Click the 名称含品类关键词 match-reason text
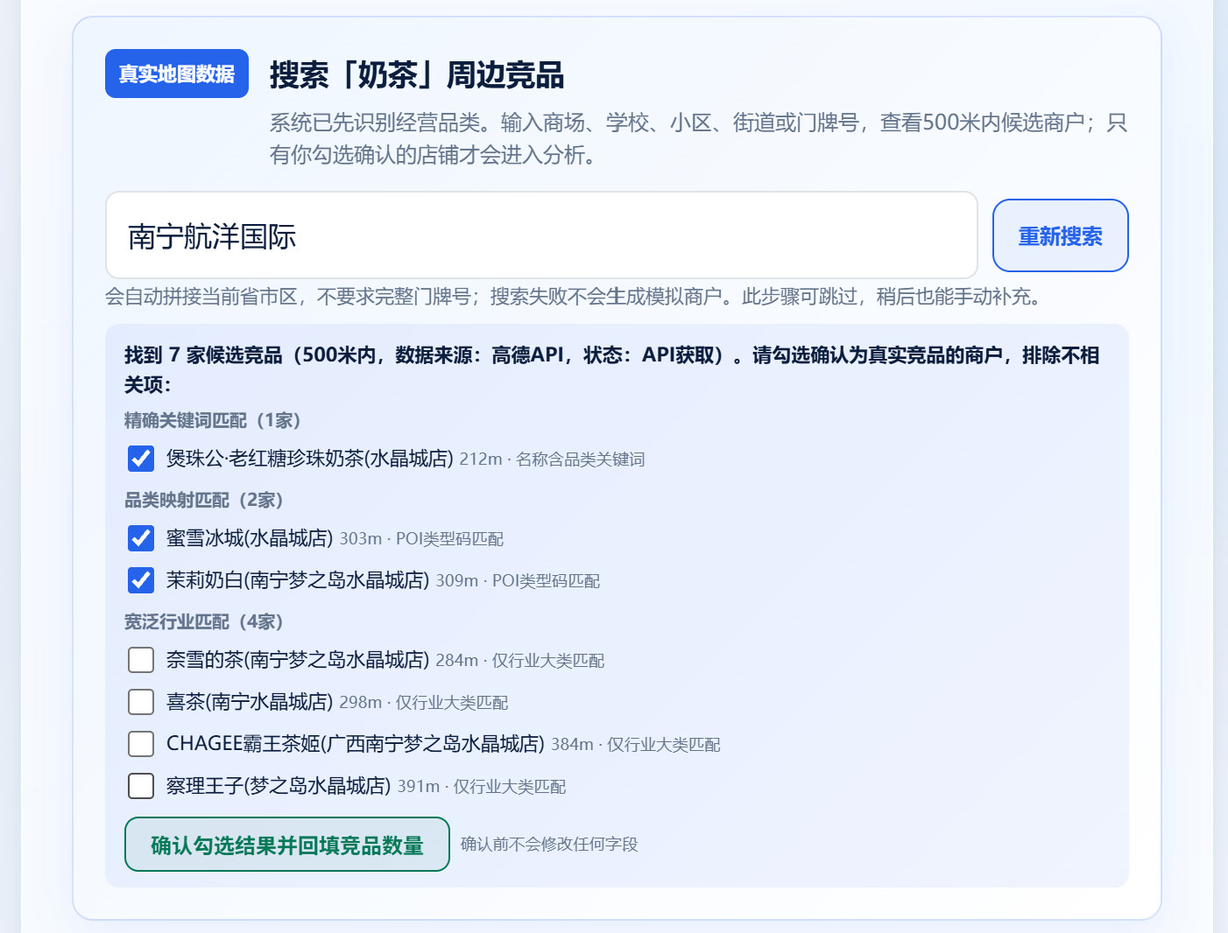 pyautogui.click(x=581, y=459)
